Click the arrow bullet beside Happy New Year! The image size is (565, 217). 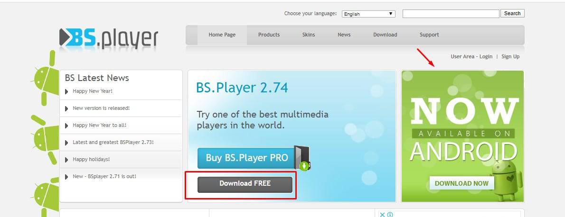pyautogui.click(x=66, y=91)
